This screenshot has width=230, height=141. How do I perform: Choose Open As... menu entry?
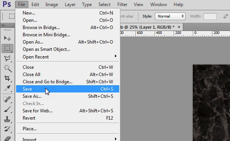coord(67,42)
